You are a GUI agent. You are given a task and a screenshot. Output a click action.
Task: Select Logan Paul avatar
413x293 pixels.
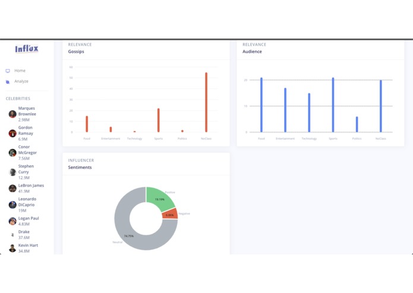tap(12, 221)
